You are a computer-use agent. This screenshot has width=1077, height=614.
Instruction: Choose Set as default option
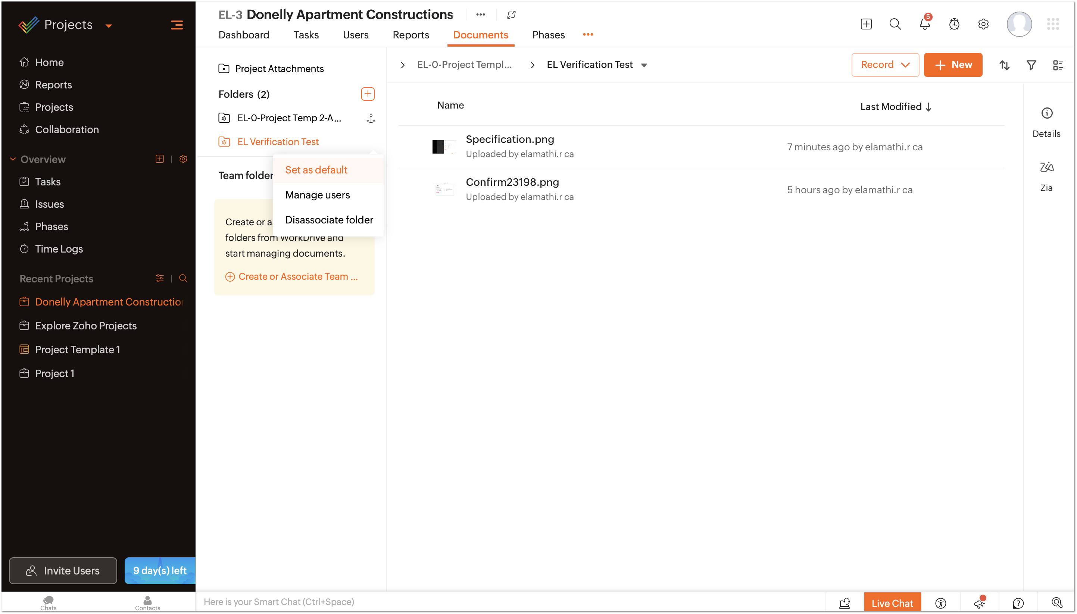tap(316, 170)
